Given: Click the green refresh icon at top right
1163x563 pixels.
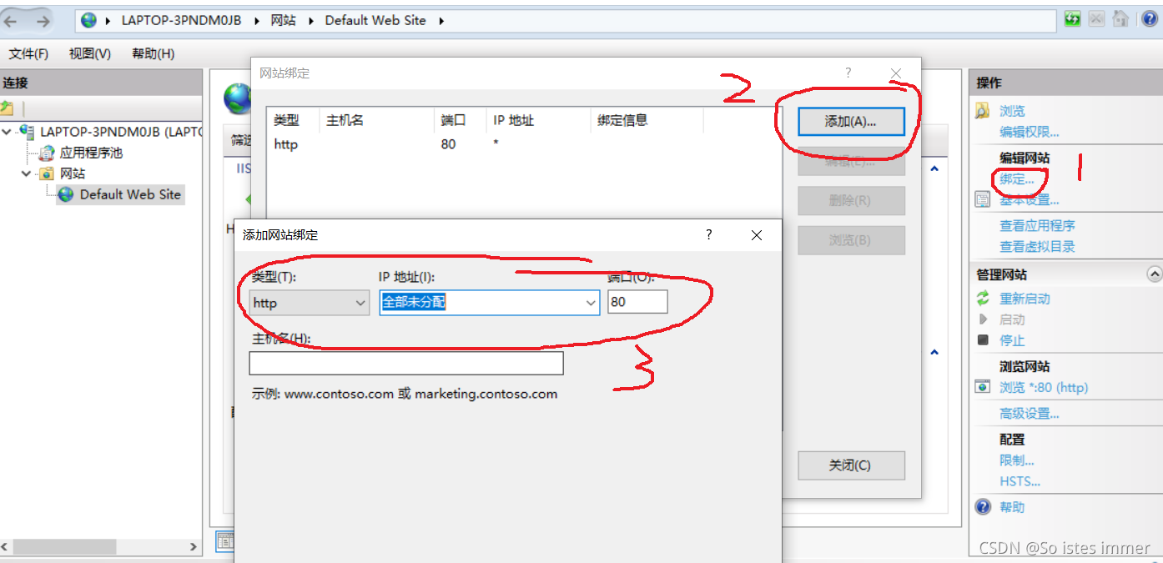Looking at the screenshot, I should [1073, 18].
